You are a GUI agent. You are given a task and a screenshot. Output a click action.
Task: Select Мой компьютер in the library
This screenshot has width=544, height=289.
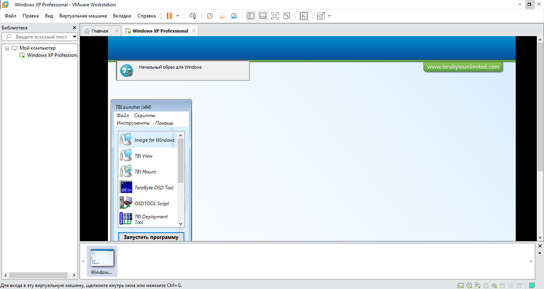[x=37, y=48]
